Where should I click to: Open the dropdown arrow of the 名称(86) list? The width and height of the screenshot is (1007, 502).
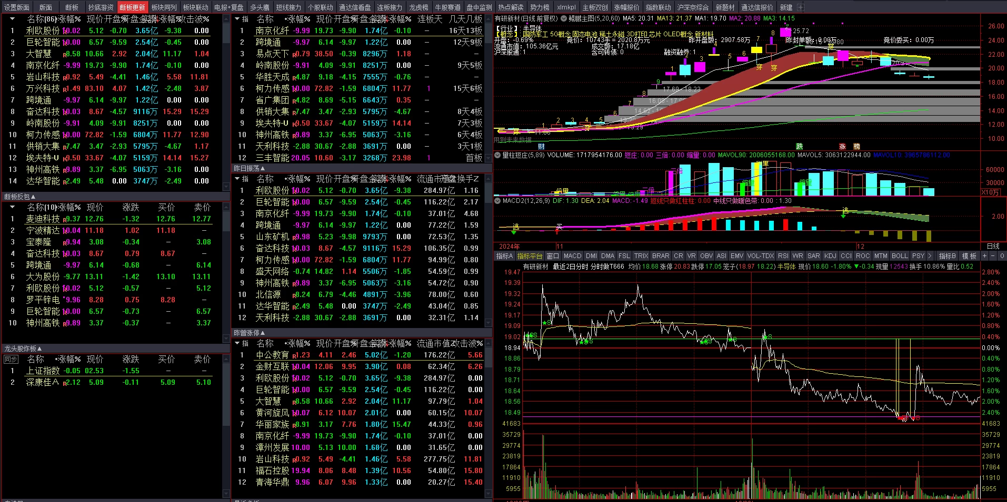(12, 19)
